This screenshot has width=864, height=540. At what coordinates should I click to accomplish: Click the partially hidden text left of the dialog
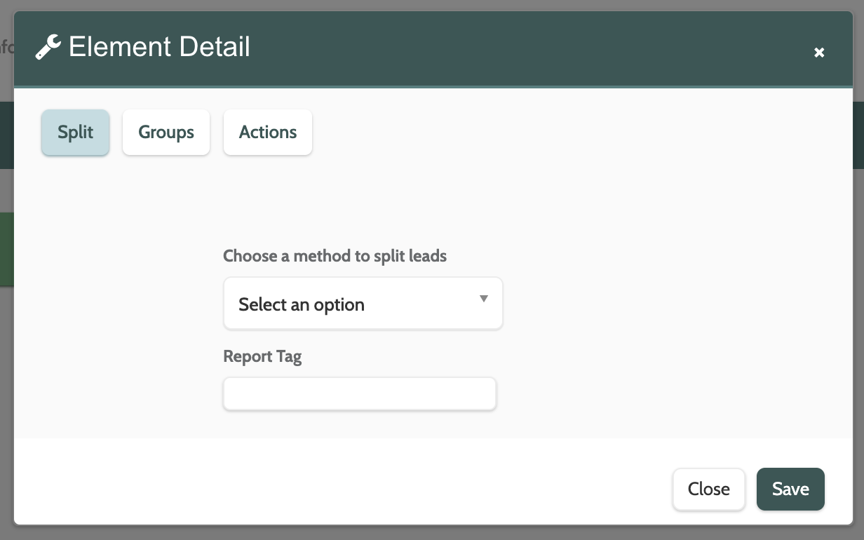[6, 48]
